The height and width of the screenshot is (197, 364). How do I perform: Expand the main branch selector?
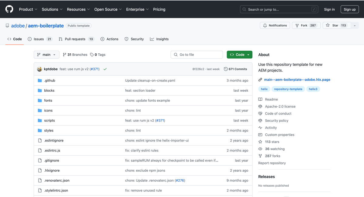pyautogui.click(x=46, y=55)
